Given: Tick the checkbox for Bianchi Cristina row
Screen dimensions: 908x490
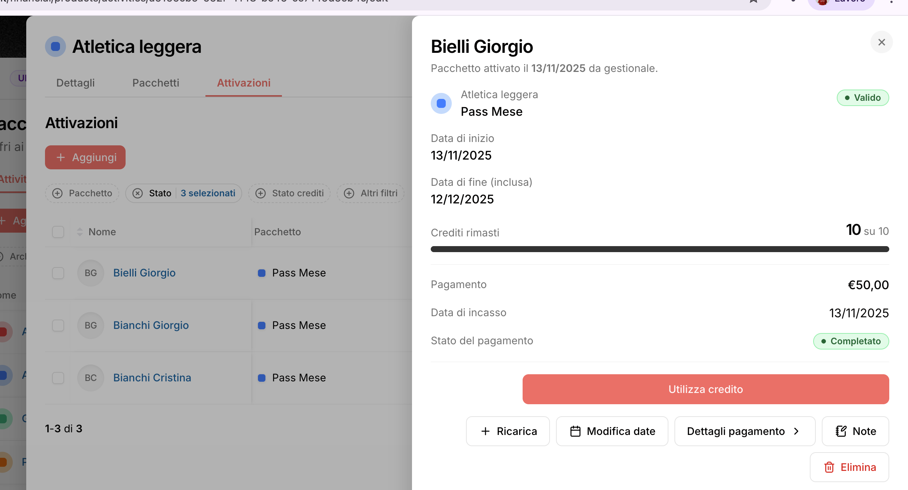Looking at the screenshot, I should [58, 378].
